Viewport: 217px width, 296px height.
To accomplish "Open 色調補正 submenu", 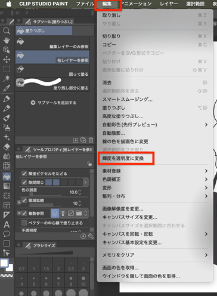I will click(x=155, y=179).
